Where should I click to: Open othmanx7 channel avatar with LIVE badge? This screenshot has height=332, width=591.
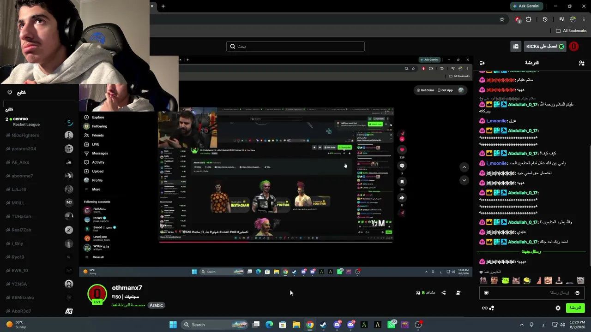(x=97, y=294)
